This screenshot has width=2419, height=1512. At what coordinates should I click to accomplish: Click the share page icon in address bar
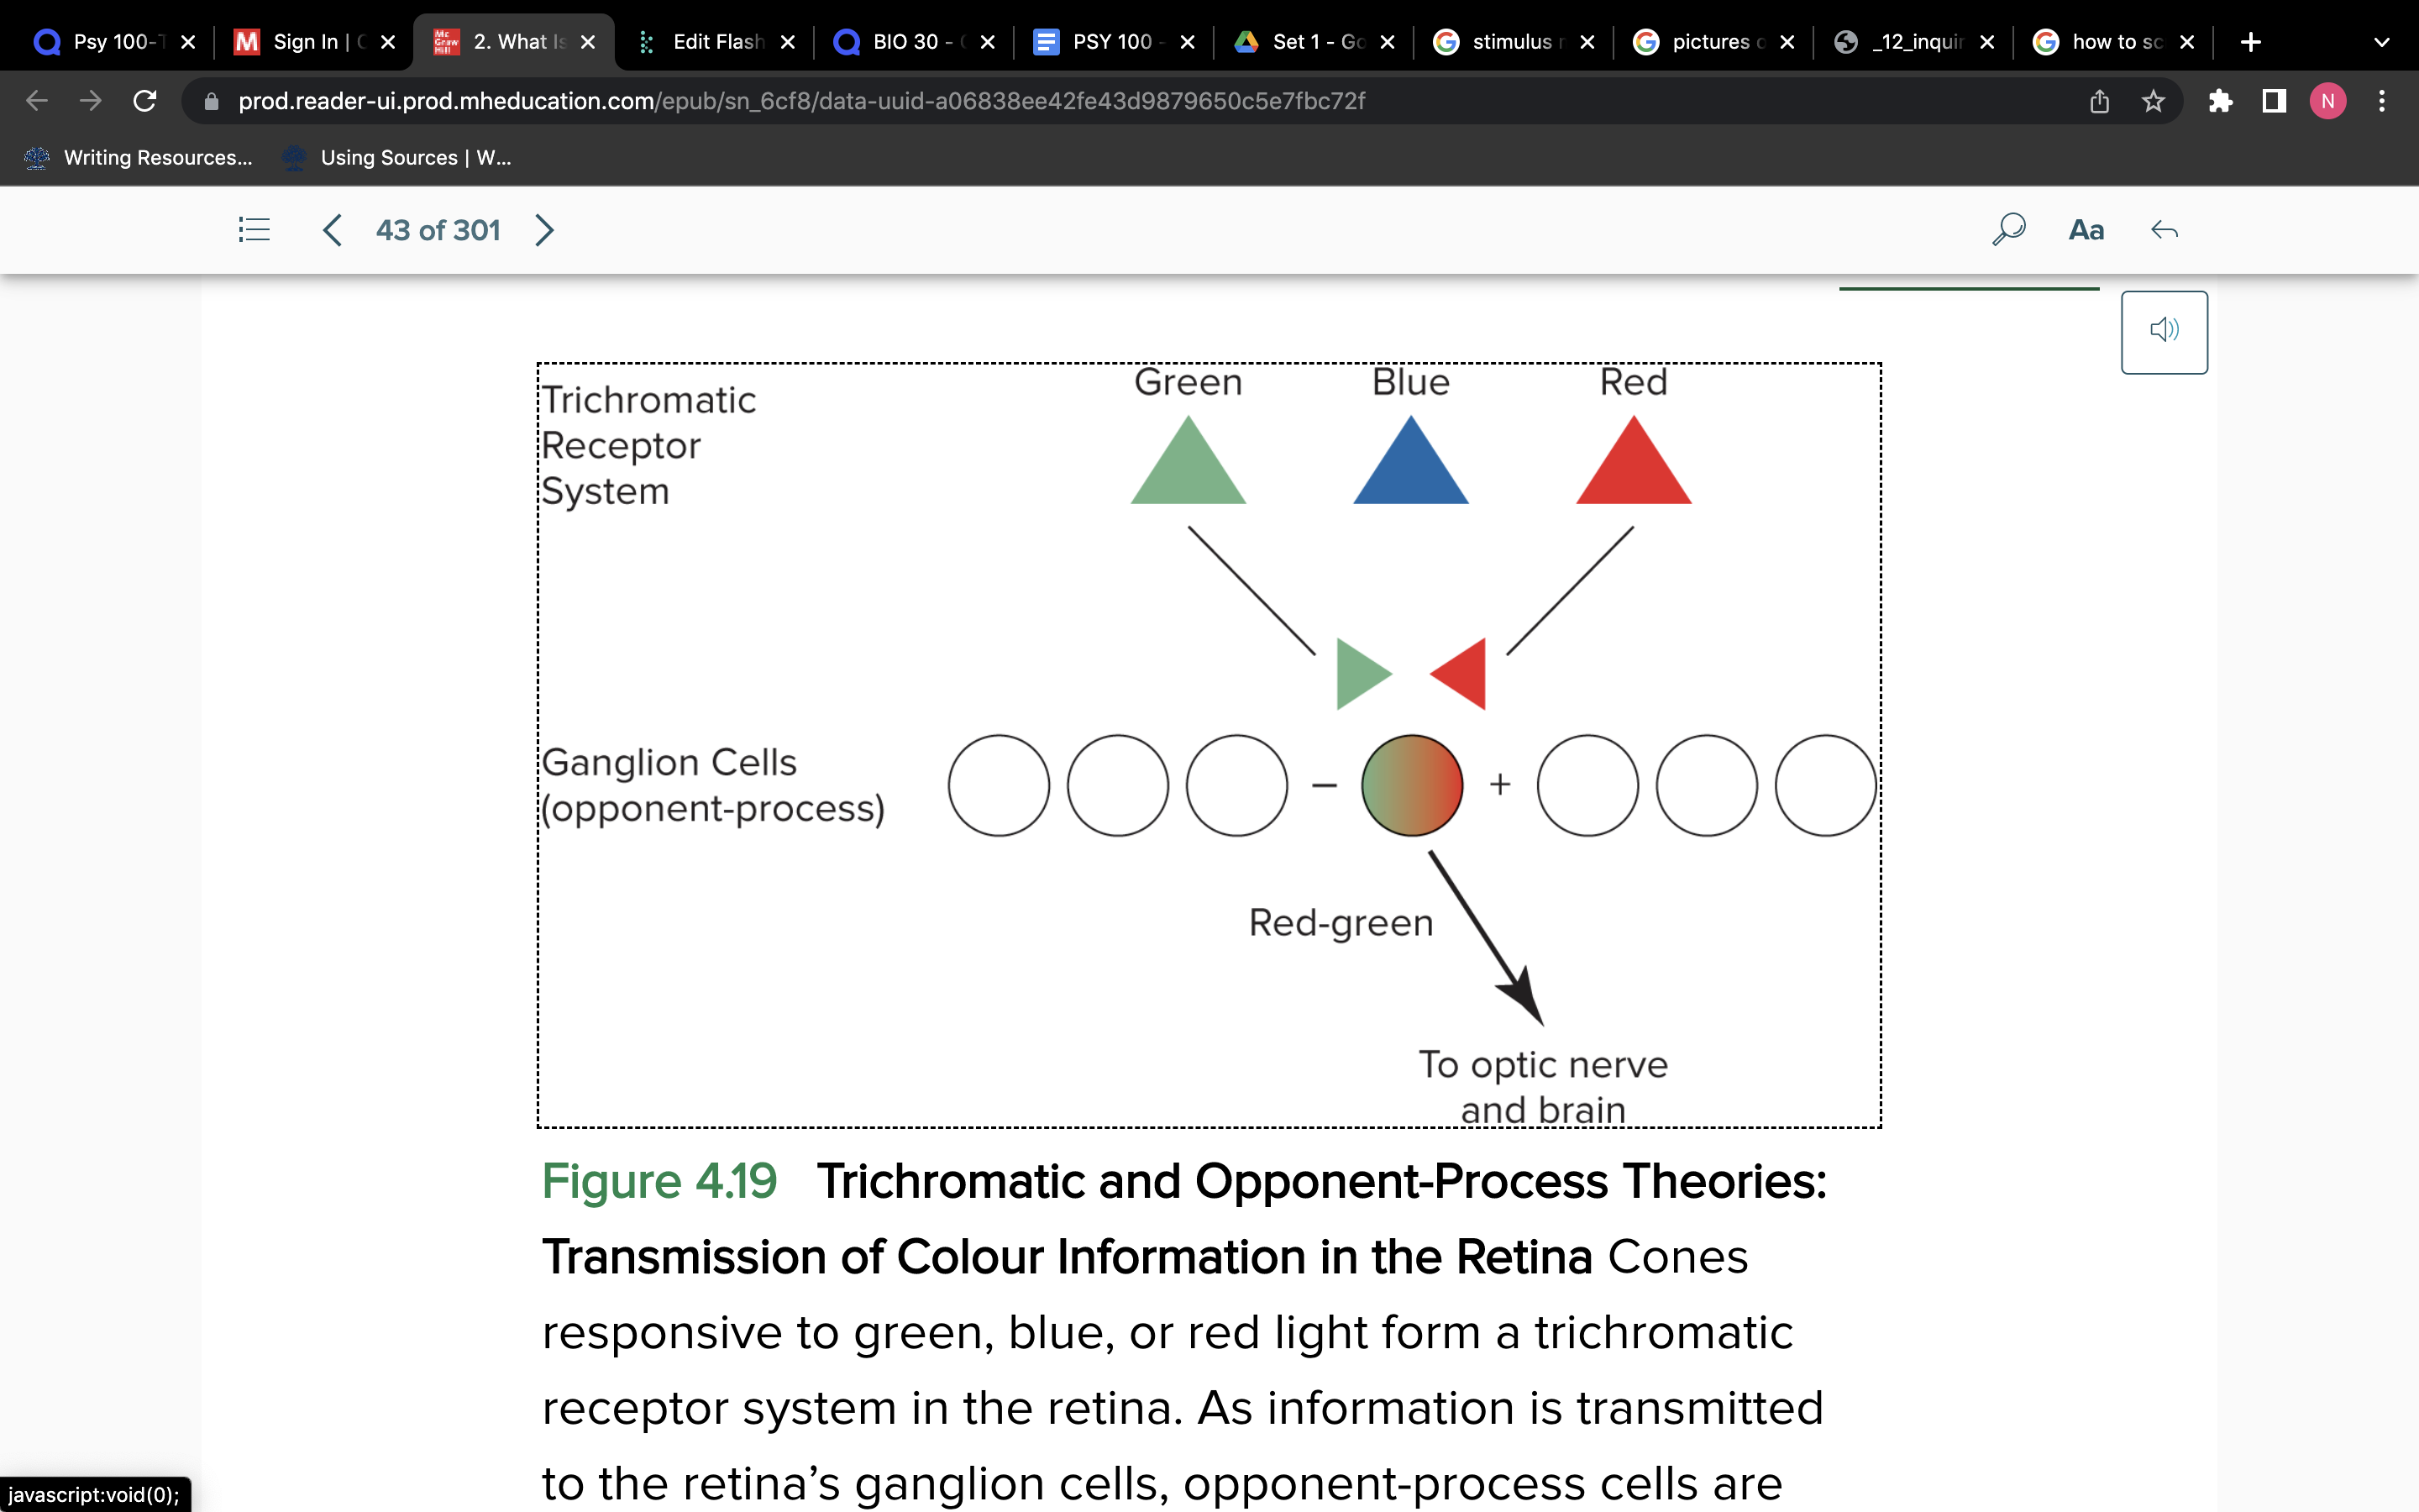pyautogui.click(x=2099, y=100)
